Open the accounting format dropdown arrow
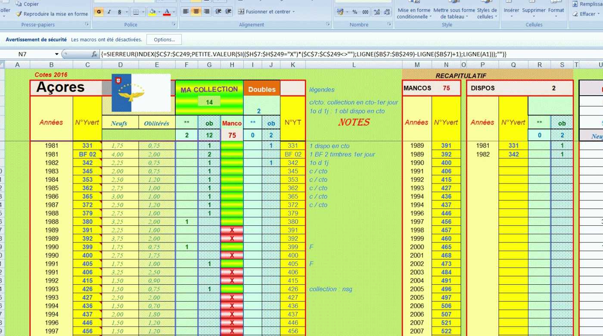The width and height of the screenshot is (603, 336). click(348, 12)
